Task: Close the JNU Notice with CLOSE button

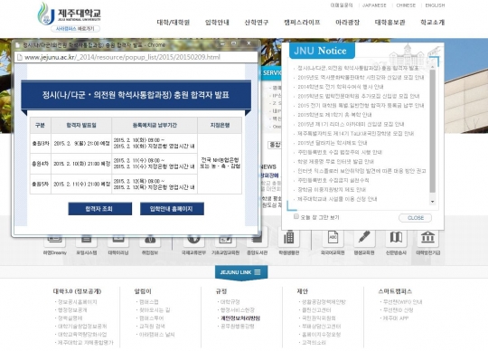Action: (415, 218)
